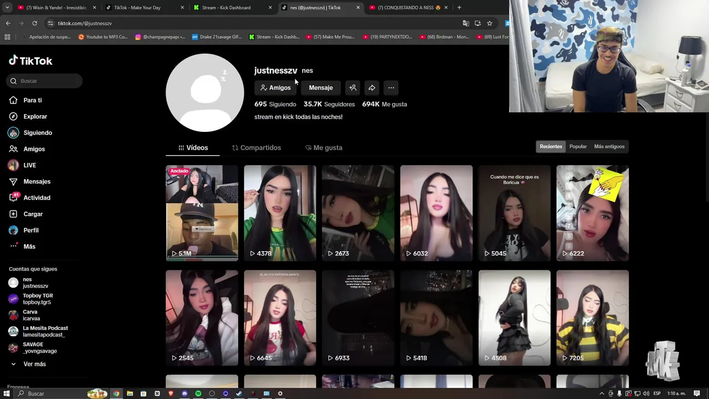
Task: Click the Mensaje button on profile
Action: [321, 88]
